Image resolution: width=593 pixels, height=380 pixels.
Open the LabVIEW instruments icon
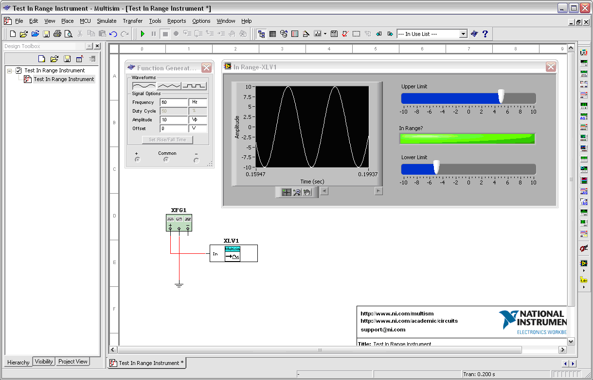(584, 263)
